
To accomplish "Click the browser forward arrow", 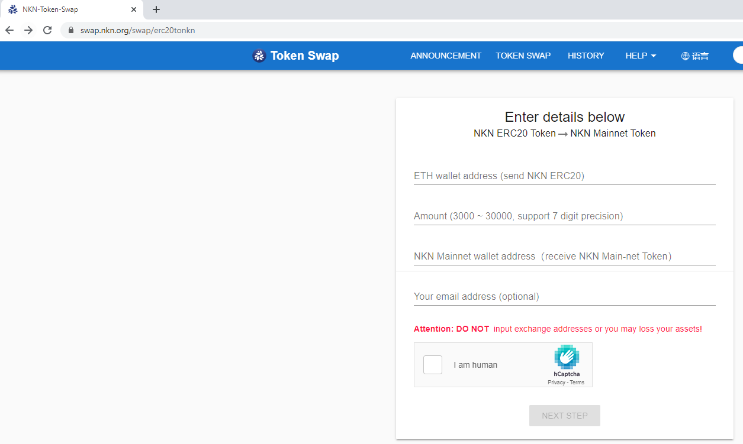I will coord(28,30).
